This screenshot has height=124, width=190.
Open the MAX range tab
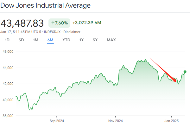[111, 40]
